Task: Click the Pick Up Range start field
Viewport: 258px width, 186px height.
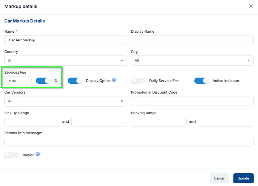Action: 32,122
